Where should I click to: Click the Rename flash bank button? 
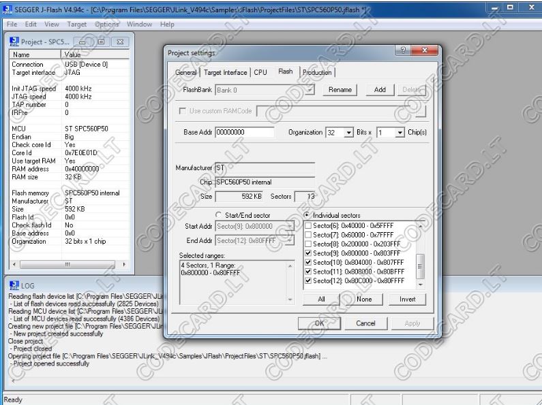click(x=340, y=90)
